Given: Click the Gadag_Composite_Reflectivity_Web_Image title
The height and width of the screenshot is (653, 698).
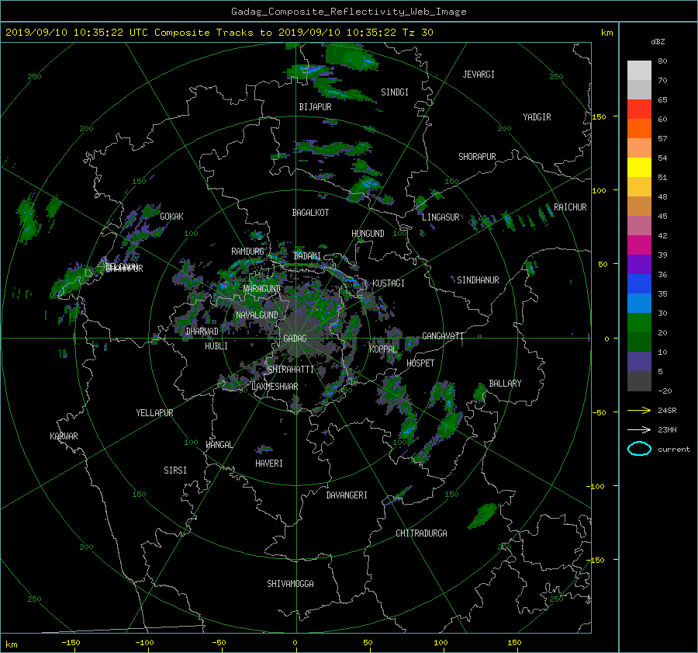Looking at the screenshot, I should click(348, 12).
